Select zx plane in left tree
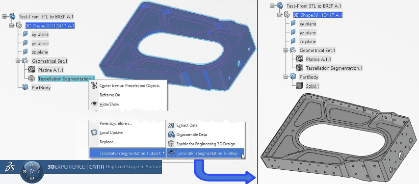This screenshot has height=184, width=419. click(x=40, y=52)
